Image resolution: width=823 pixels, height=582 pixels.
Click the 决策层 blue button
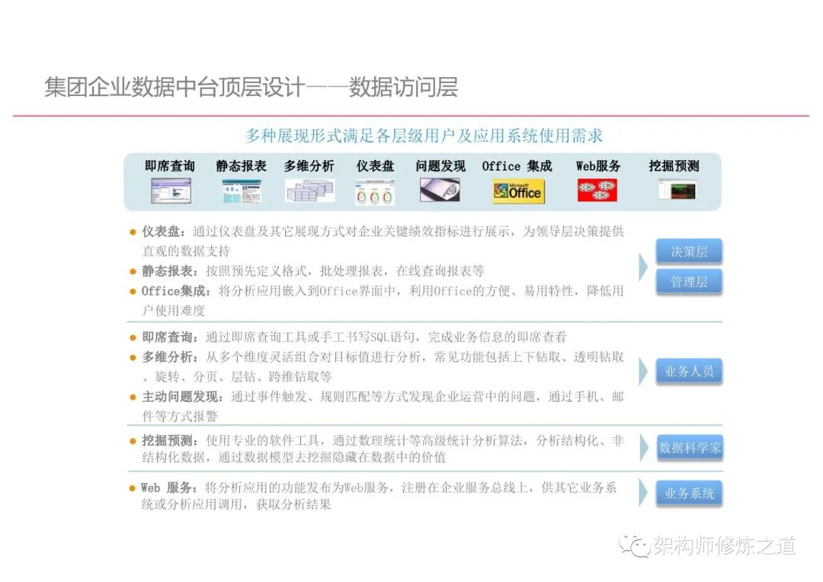pyautogui.click(x=689, y=251)
